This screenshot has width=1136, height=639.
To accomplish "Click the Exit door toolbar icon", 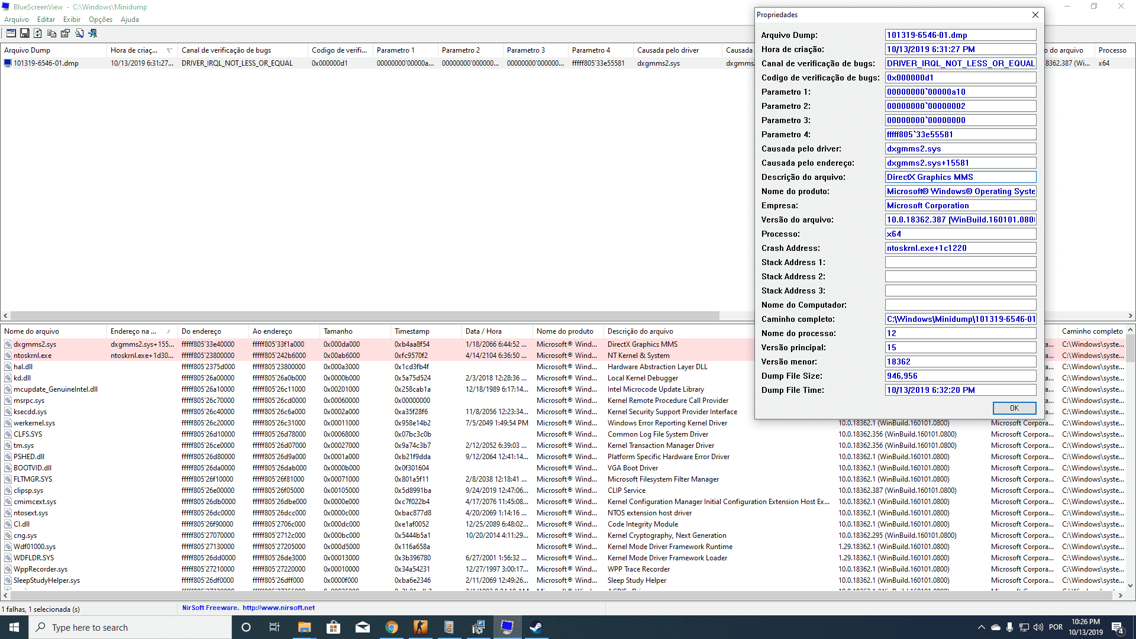I will (93, 34).
